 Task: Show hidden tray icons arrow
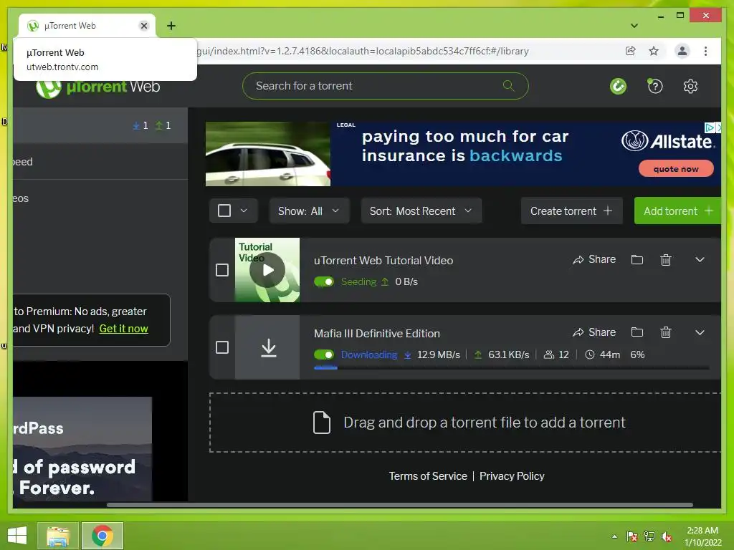pyautogui.click(x=614, y=536)
